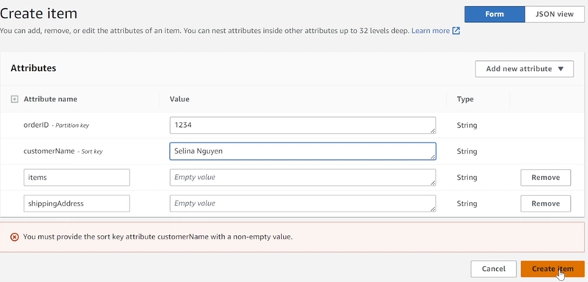Switch to the Form view tab

[495, 14]
